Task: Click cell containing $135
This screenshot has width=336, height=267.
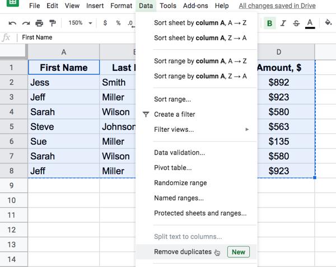Action: (286, 141)
